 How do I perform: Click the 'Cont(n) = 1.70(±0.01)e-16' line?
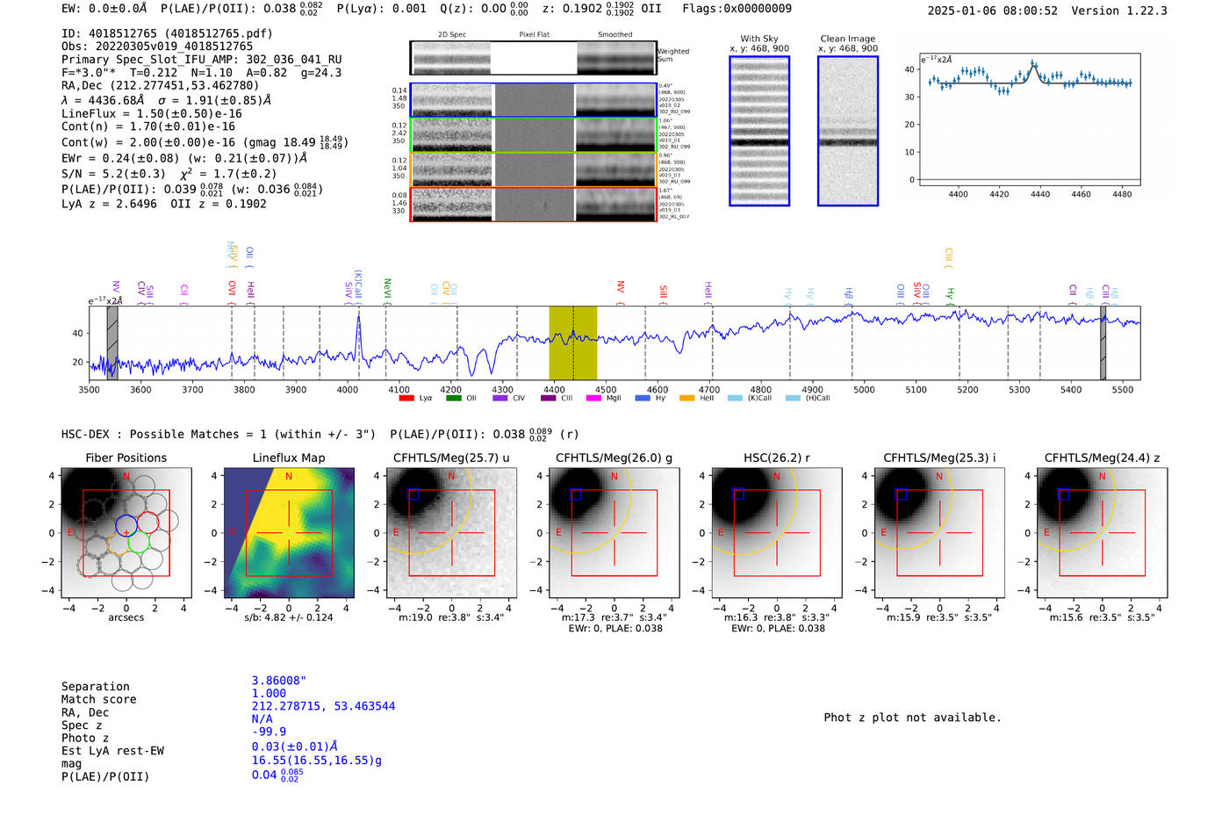[148, 126]
